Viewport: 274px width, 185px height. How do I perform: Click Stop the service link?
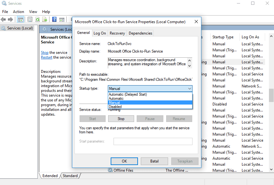coord(45,53)
